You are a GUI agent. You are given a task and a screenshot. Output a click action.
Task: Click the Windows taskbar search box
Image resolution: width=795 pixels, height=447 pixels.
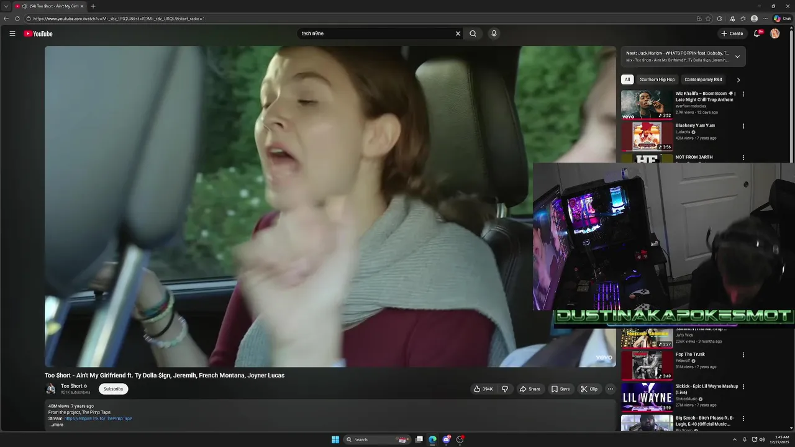coord(377,440)
